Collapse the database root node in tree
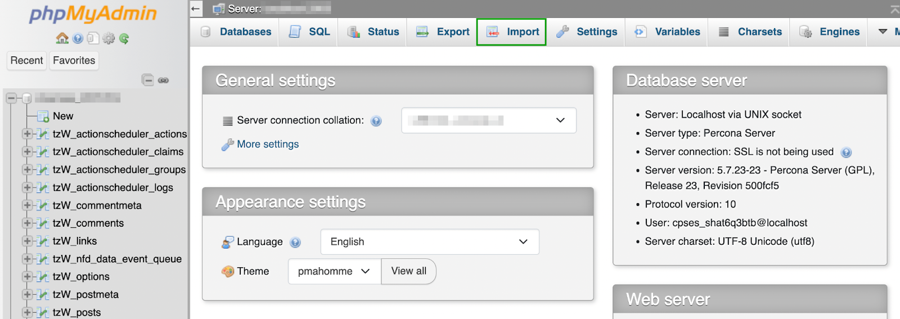Screen dimensions: 900x319 tap(11, 98)
